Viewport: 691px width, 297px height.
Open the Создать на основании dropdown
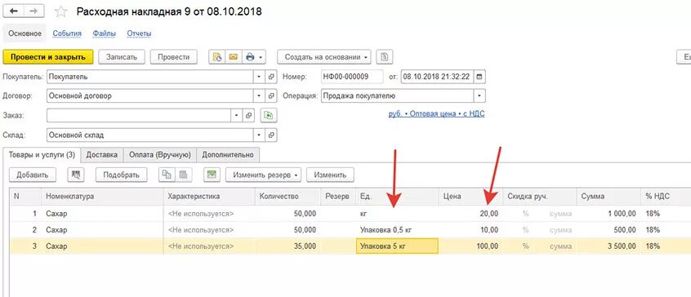[x=324, y=57]
